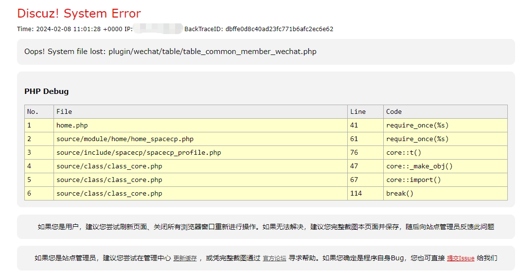The width and height of the screenshot is (518, 272).
Task: Click the System file lost error message
Action: pyautogui.click(x=170, y=52)
